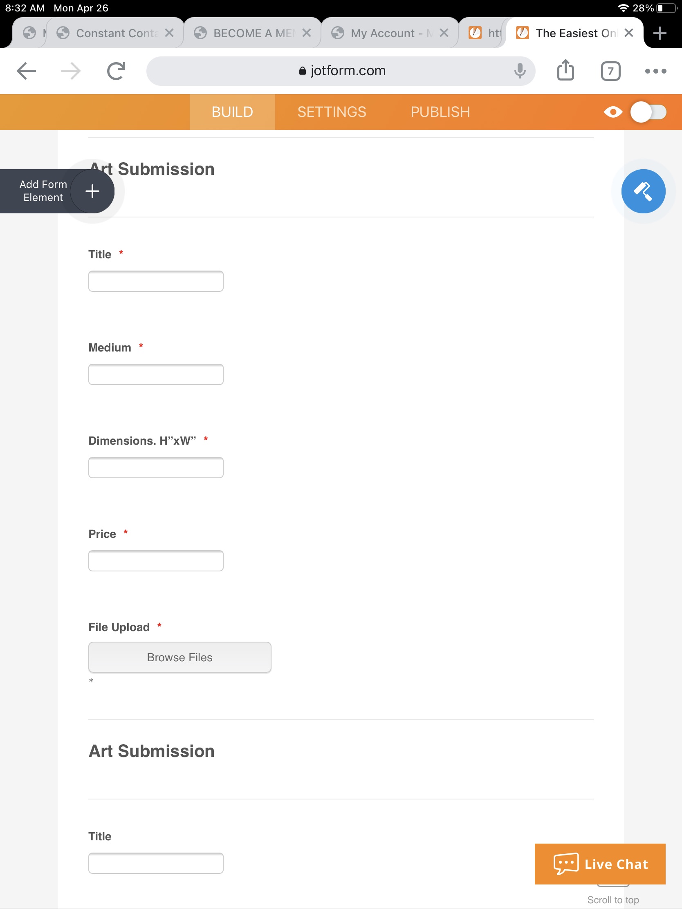Click the Title text input field
The height and width of the screenshot is (909, 682).
[x=155, y=281]
